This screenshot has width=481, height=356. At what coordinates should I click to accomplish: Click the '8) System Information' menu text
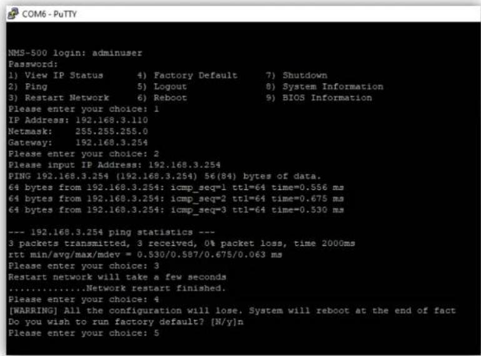pyautogui.click(x=324, y=87)
